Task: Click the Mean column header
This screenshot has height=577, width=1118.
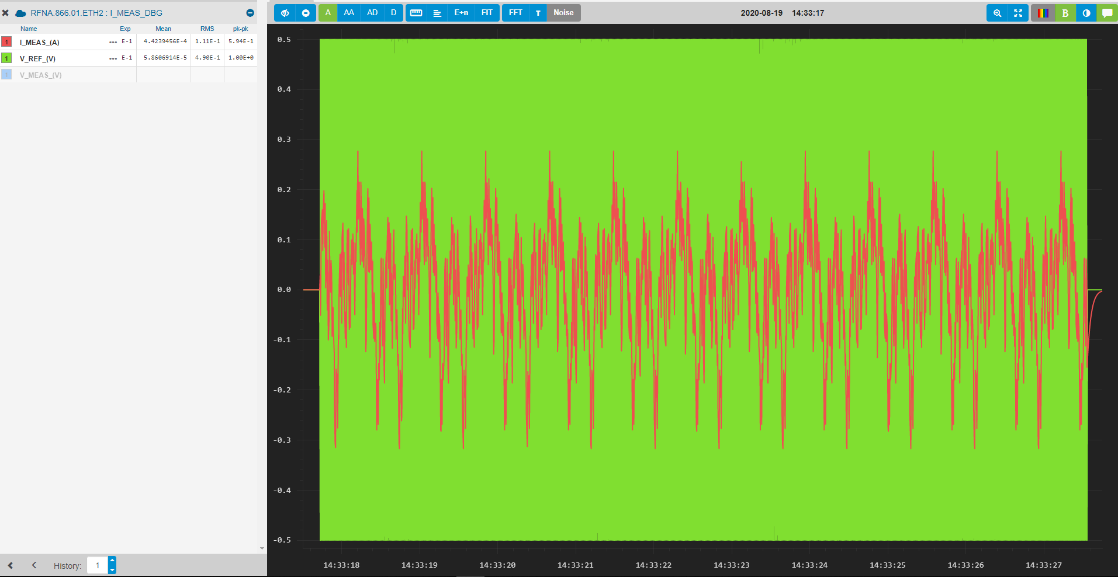Action: click(x=163, y=29)
